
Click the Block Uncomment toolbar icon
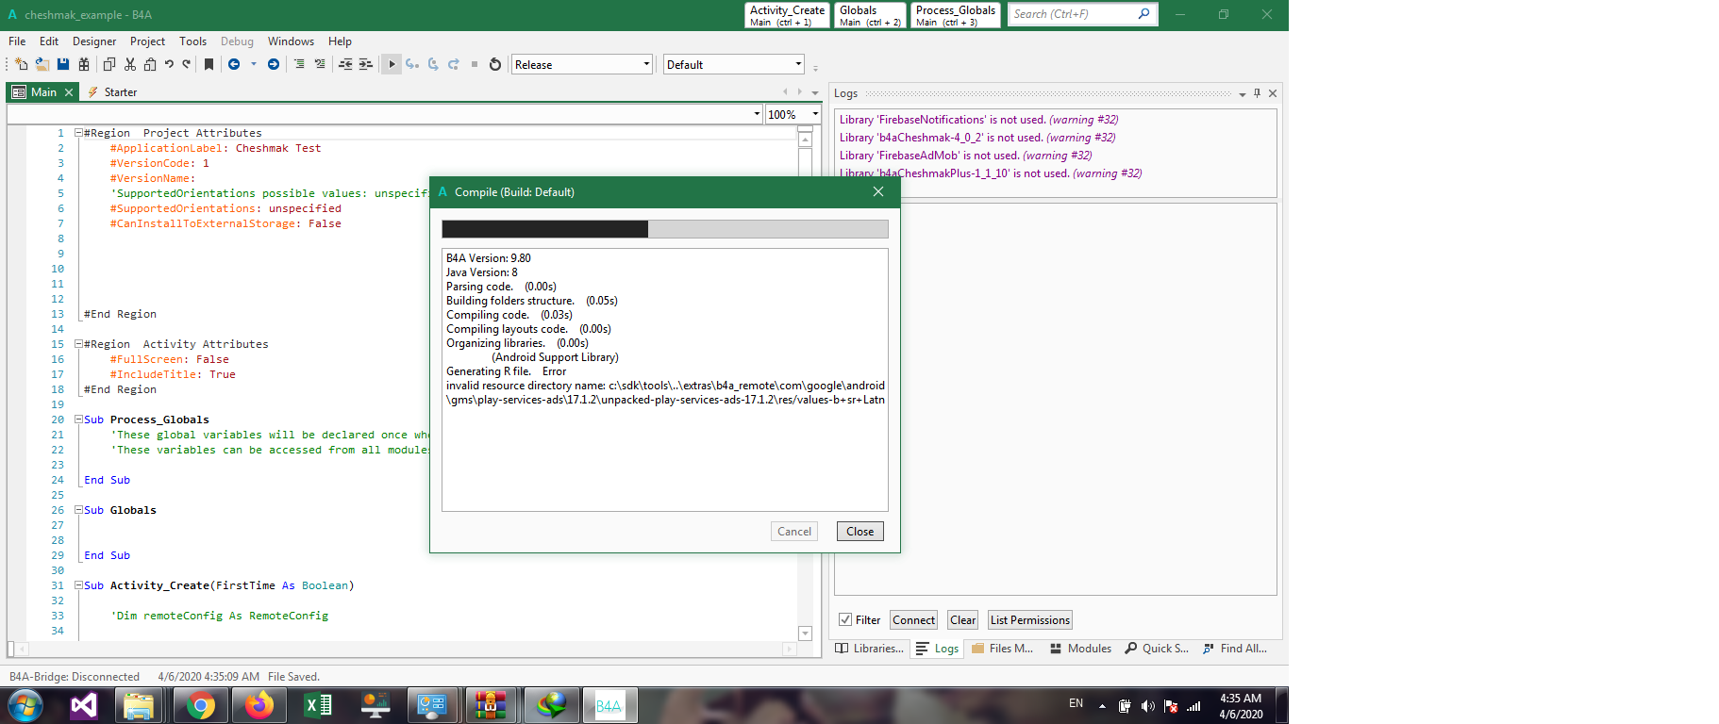click(x=320, y=64)
